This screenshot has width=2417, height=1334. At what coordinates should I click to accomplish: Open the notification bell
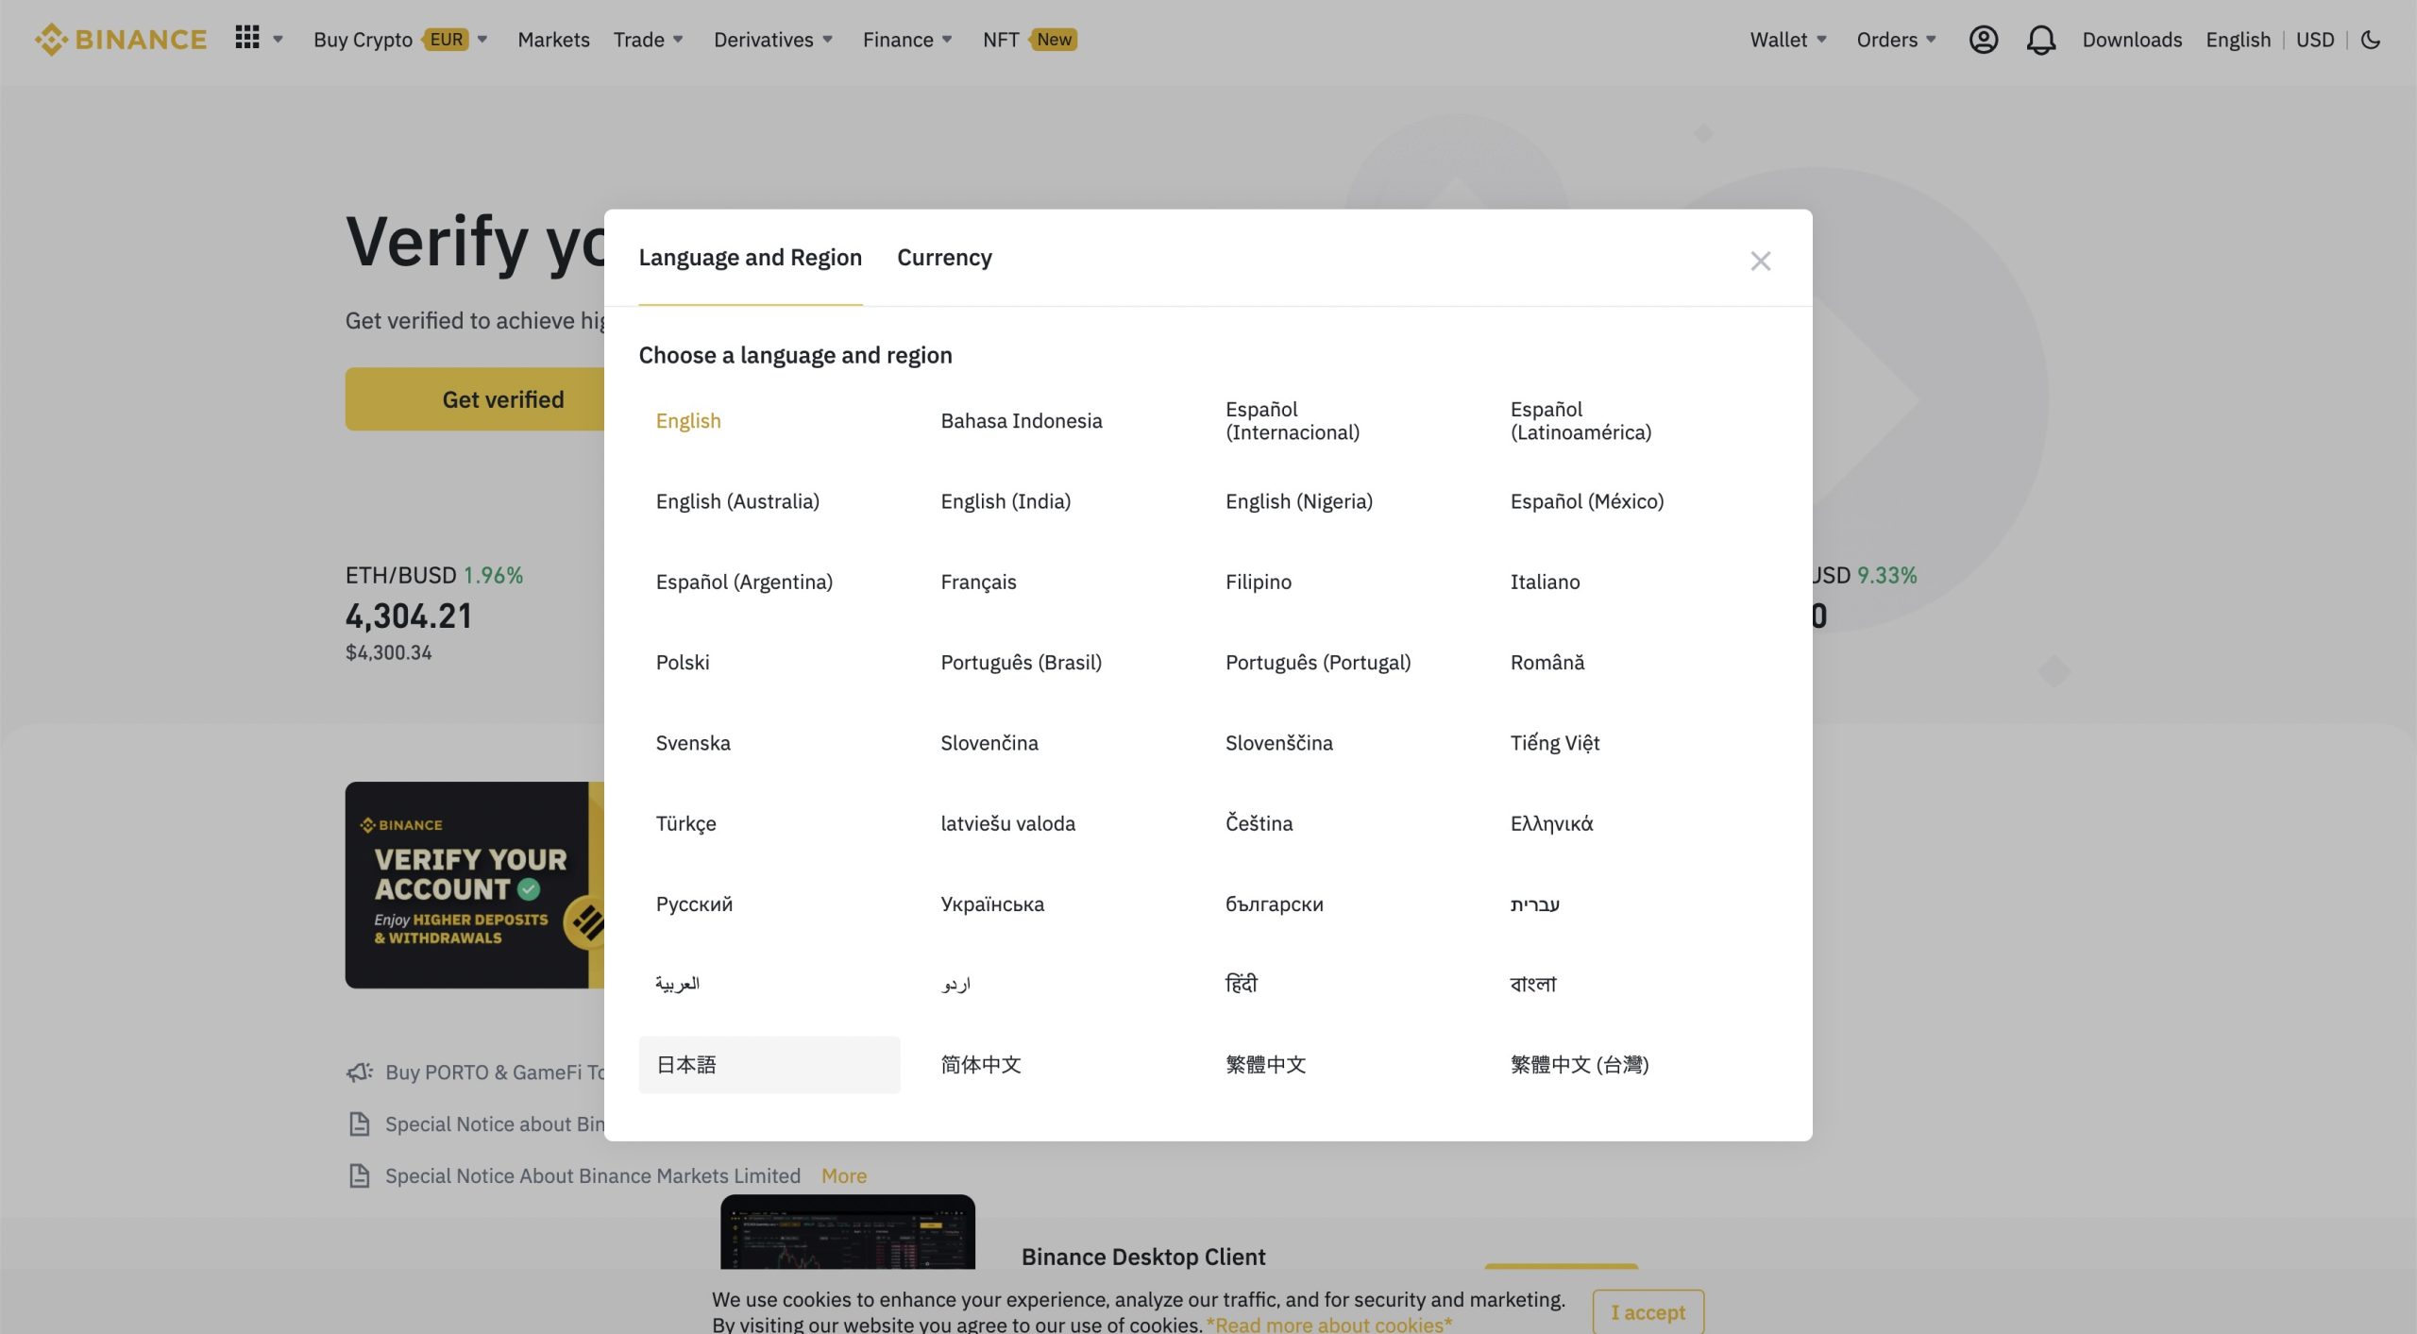click(x=2041, y=40)
